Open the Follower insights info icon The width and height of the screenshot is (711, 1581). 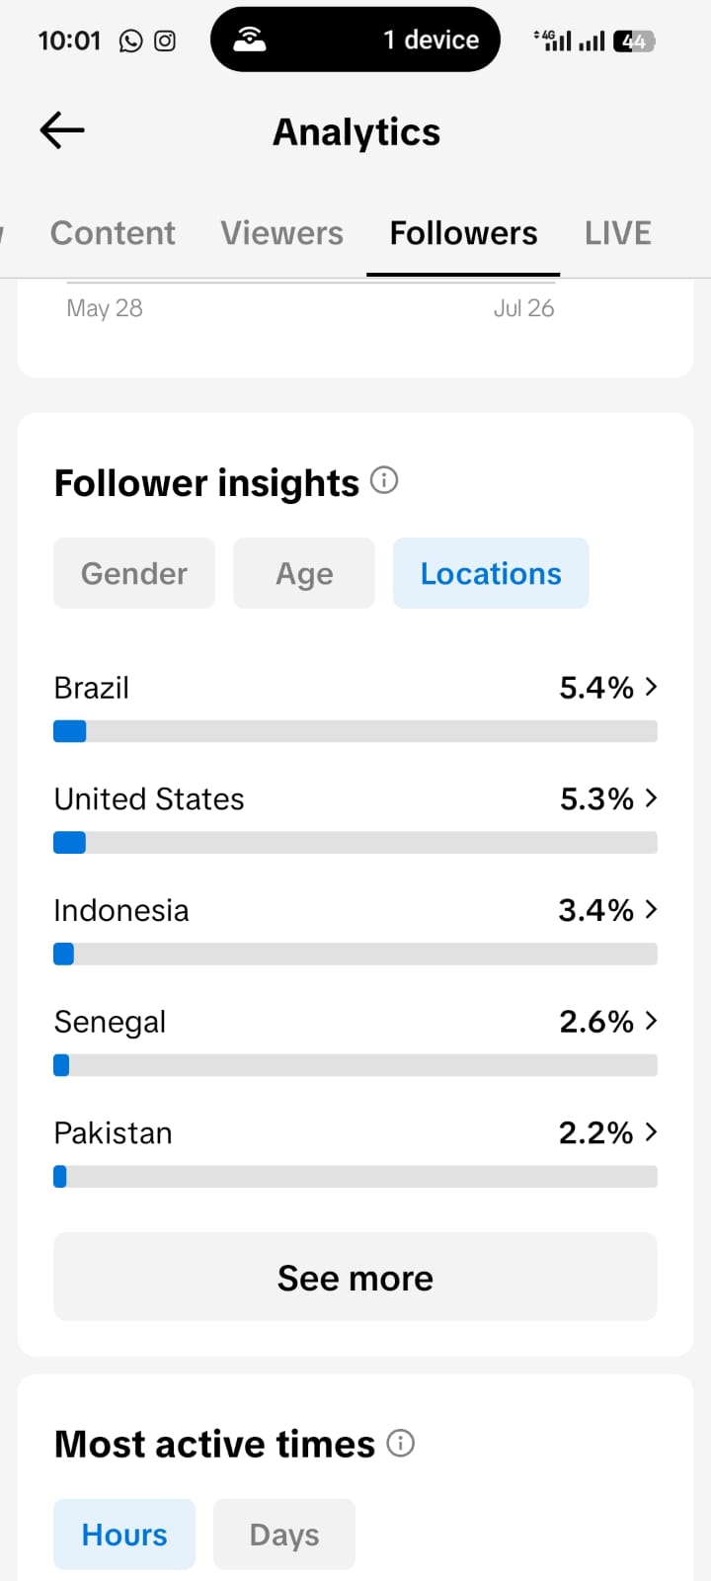[x=384, y=481]
